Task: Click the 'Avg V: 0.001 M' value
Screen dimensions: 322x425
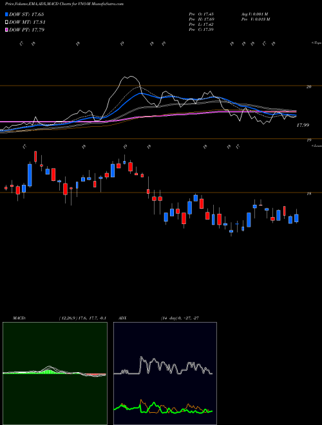Action: tap(254, 14)
